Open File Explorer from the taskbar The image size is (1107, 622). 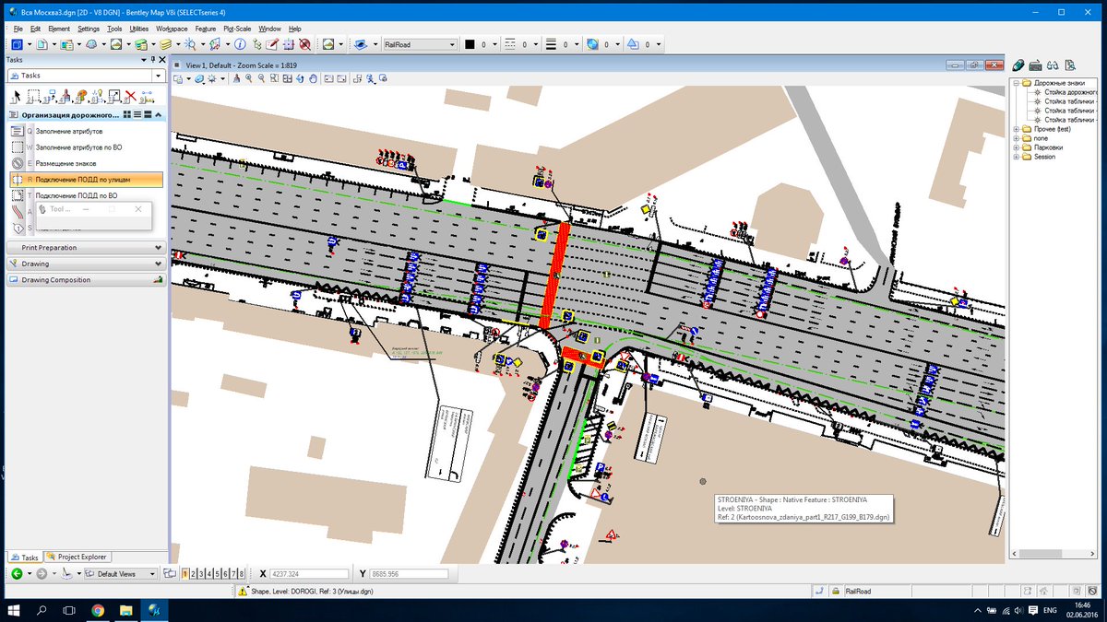coord(126,610)
